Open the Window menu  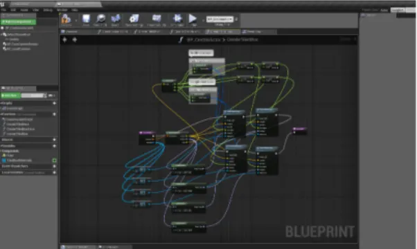coord(62,10)
